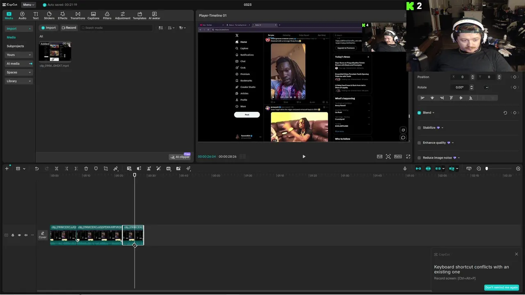The image size is (525, 295).
Task: Toggle the Blend checkbox
Action: click(x=419, y=113)
